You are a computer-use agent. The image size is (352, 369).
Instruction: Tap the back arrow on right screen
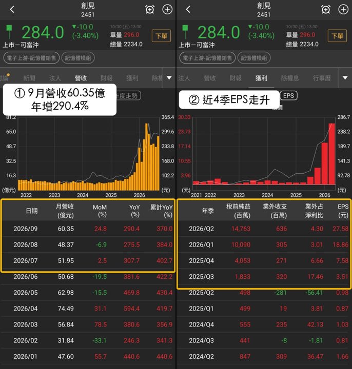click(x=188, y=9)
